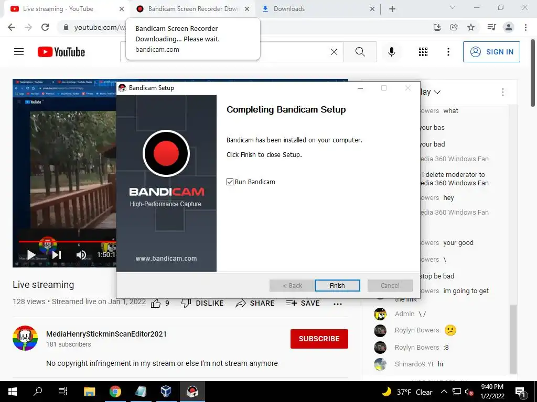Click the YouTube search magnifier button
The height and width of the screenshot is (402, 537).
tap(360, 52)
